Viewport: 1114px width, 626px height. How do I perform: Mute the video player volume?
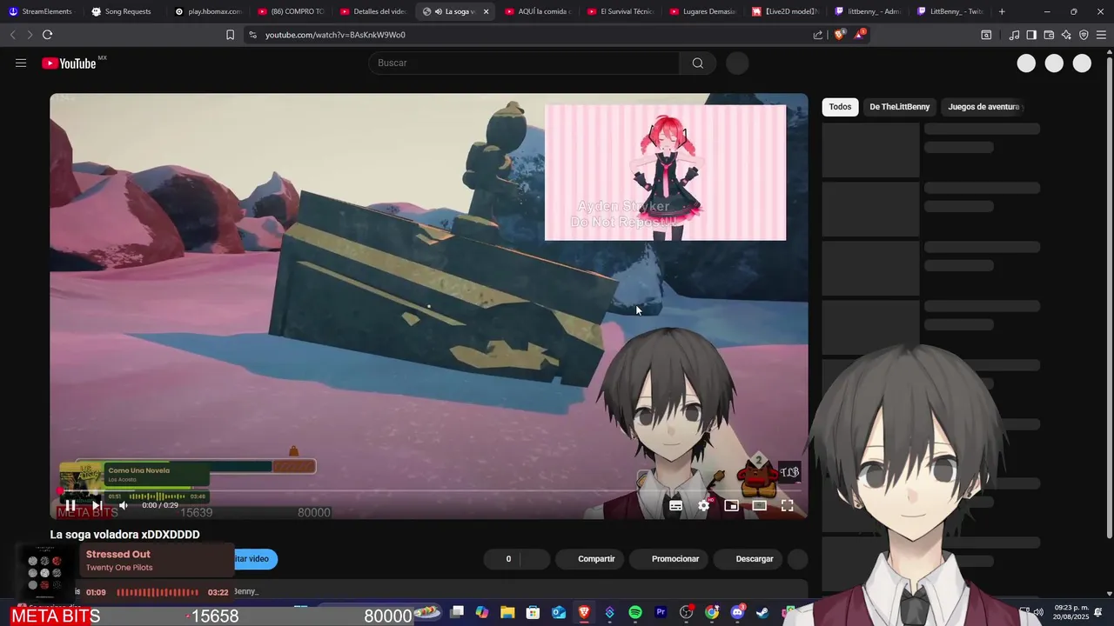tap(124, 505)
